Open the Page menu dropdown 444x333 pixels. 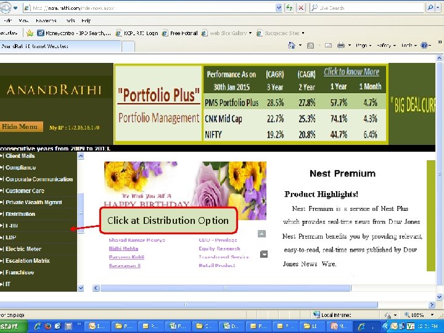pos(363,45)
